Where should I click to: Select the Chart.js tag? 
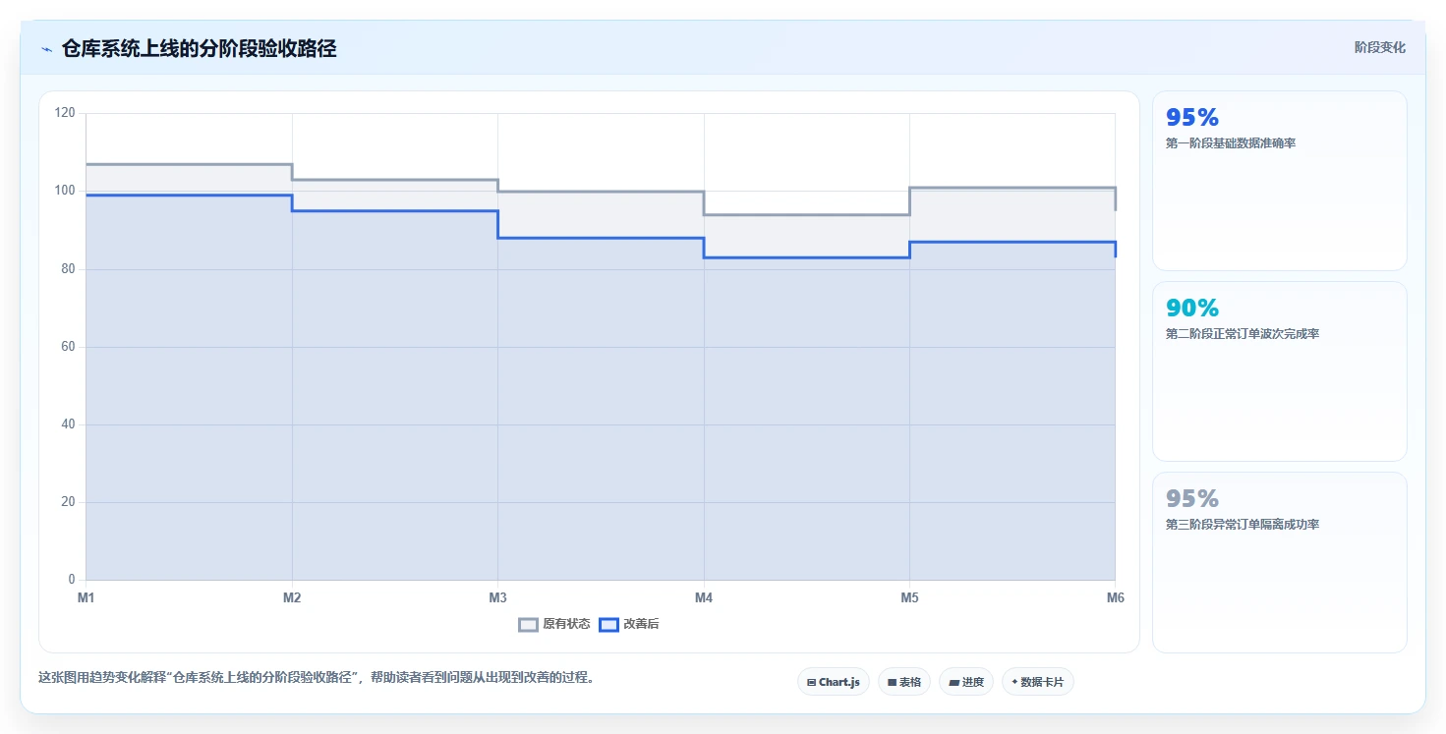[834, 682]
